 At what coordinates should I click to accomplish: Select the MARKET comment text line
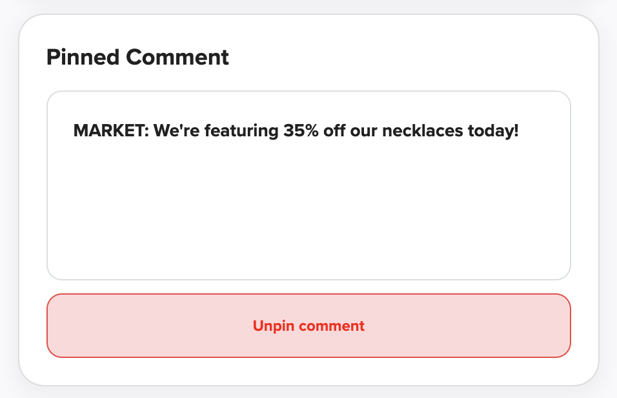pyautogui.click(x=296, y=131)
